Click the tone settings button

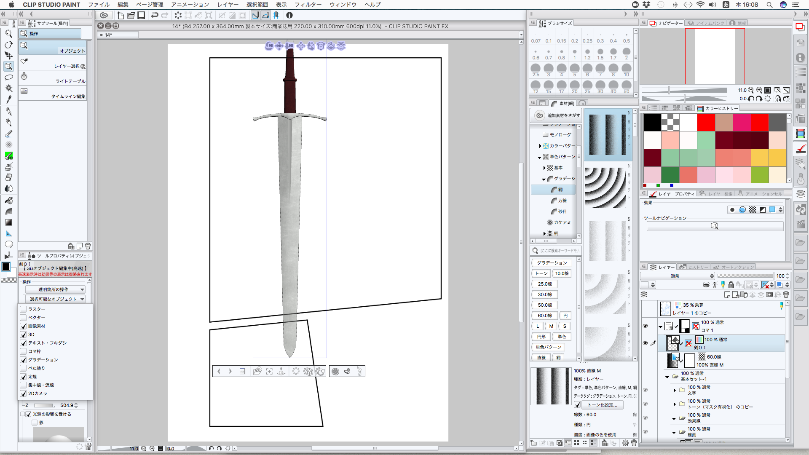point(602,405)
